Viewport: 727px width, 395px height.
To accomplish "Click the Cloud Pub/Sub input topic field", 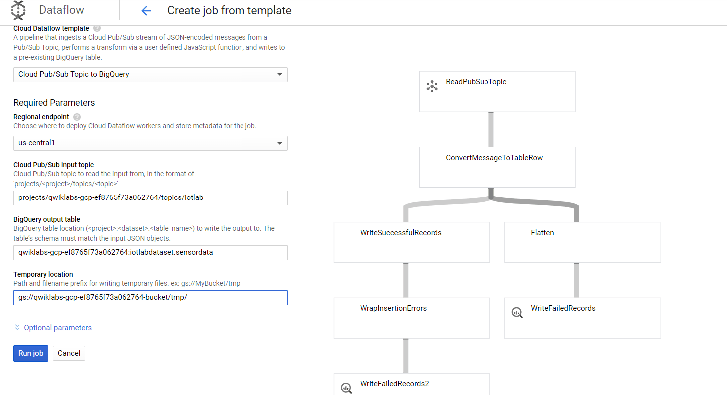I will [x=150, y=198].
